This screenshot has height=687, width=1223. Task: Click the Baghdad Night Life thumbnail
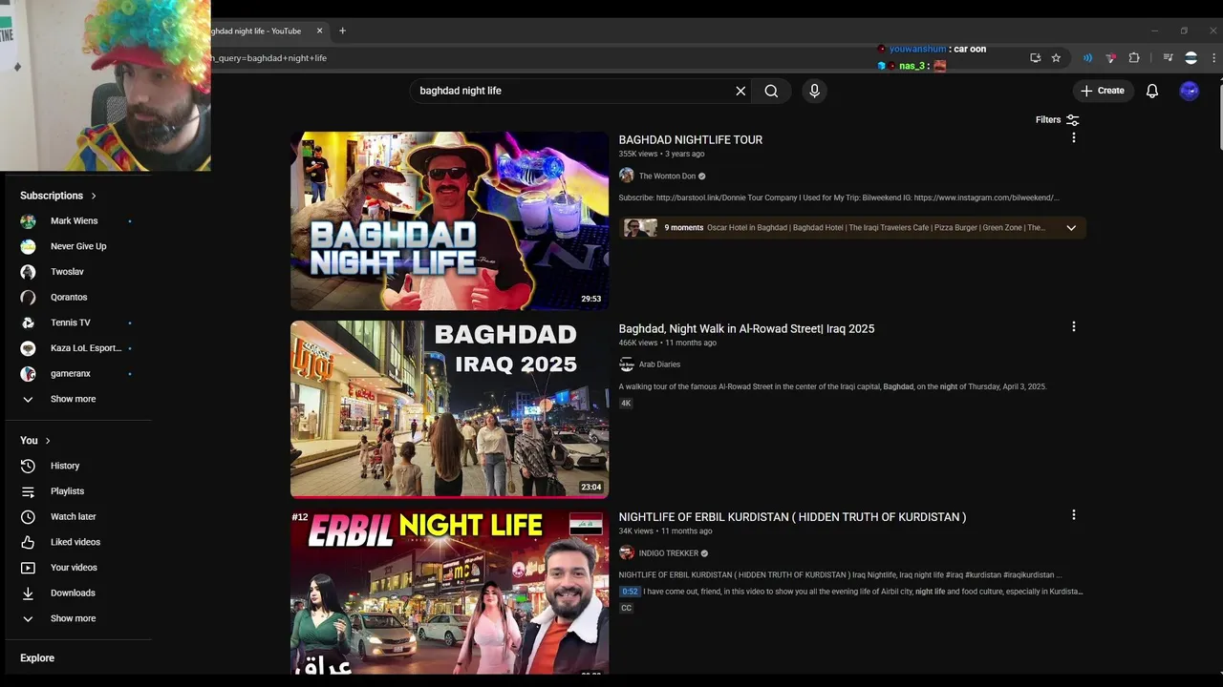449,221
